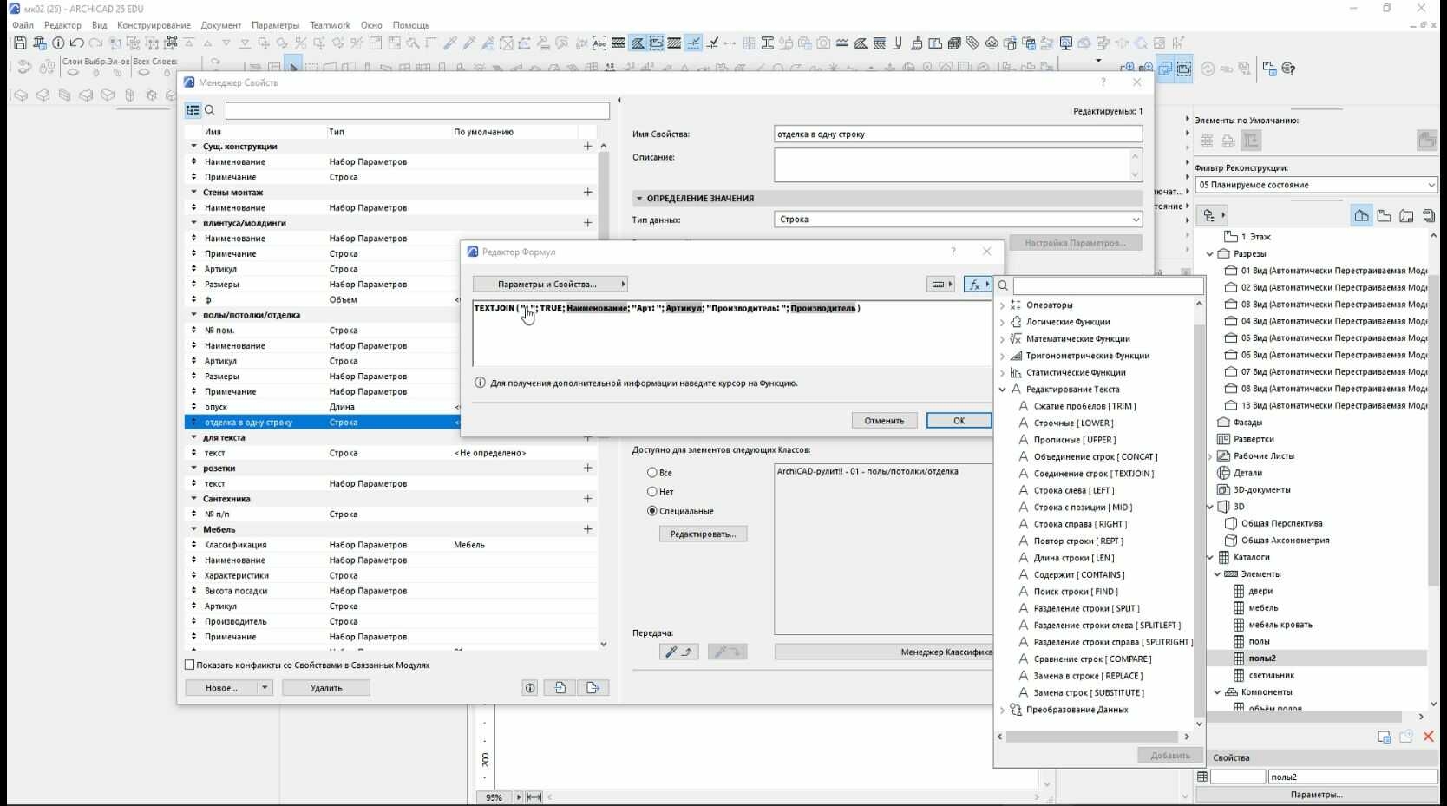Click the Удалить button

pos(326,688)
